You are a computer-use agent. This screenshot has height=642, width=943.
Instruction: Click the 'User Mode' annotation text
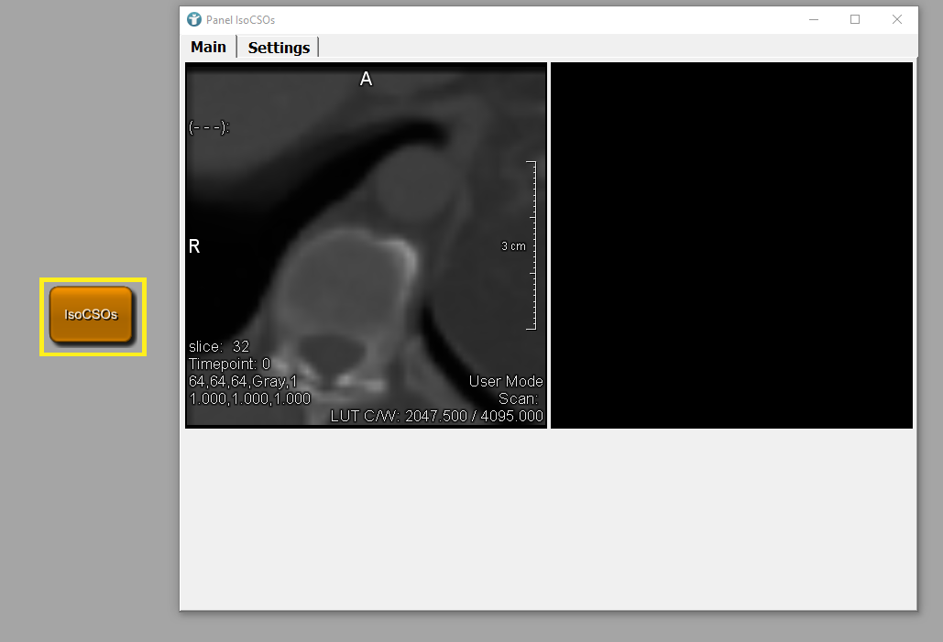506,381
